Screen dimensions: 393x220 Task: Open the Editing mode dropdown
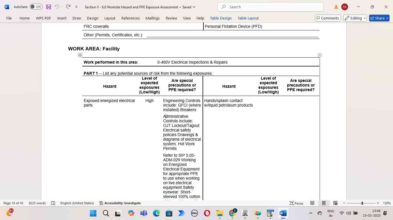pos(355,18)
